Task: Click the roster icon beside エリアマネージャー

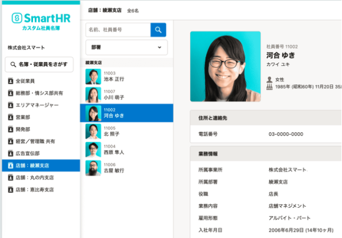Action: [10, 105]
